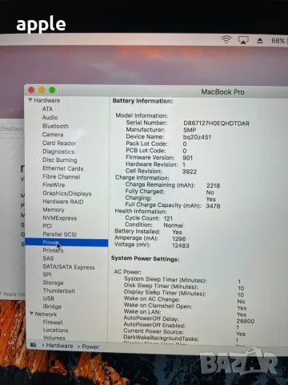The width and height of the screenshot is (288, 385).
Task: Select FireWire in the sidebar
Action: [54, 184]
